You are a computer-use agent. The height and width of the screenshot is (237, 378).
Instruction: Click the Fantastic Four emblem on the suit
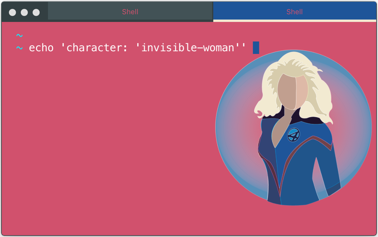[294, 135]
